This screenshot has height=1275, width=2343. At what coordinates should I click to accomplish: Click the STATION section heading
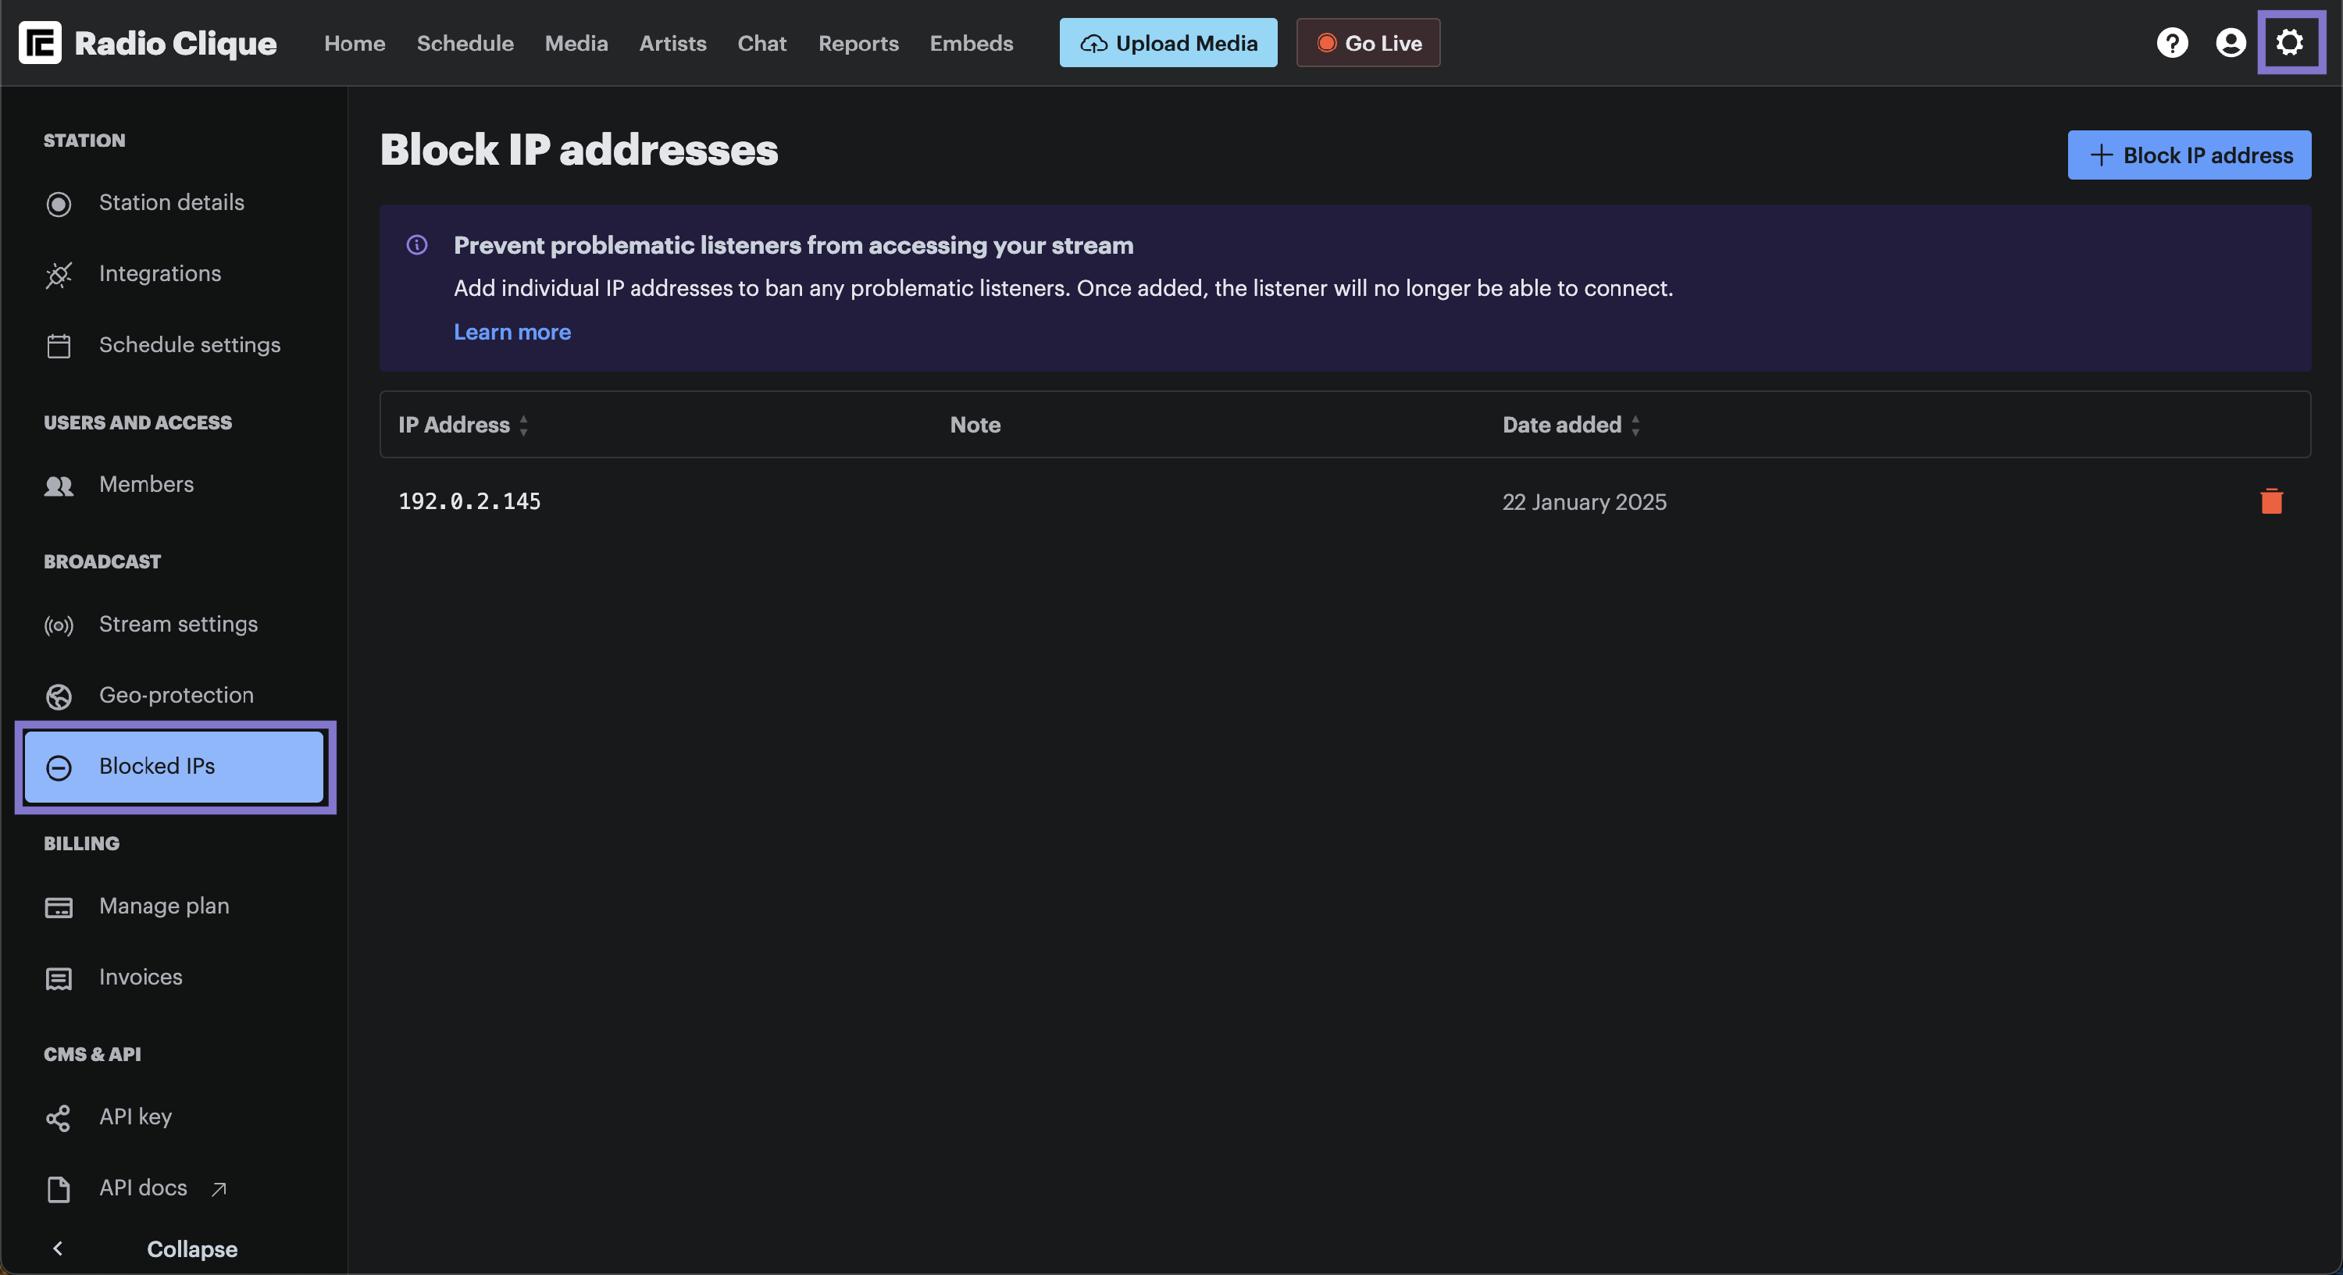point(84,140)
